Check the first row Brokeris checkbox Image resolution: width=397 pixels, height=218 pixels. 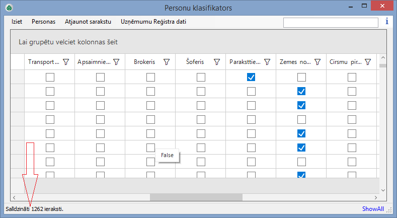click(150, 77)
